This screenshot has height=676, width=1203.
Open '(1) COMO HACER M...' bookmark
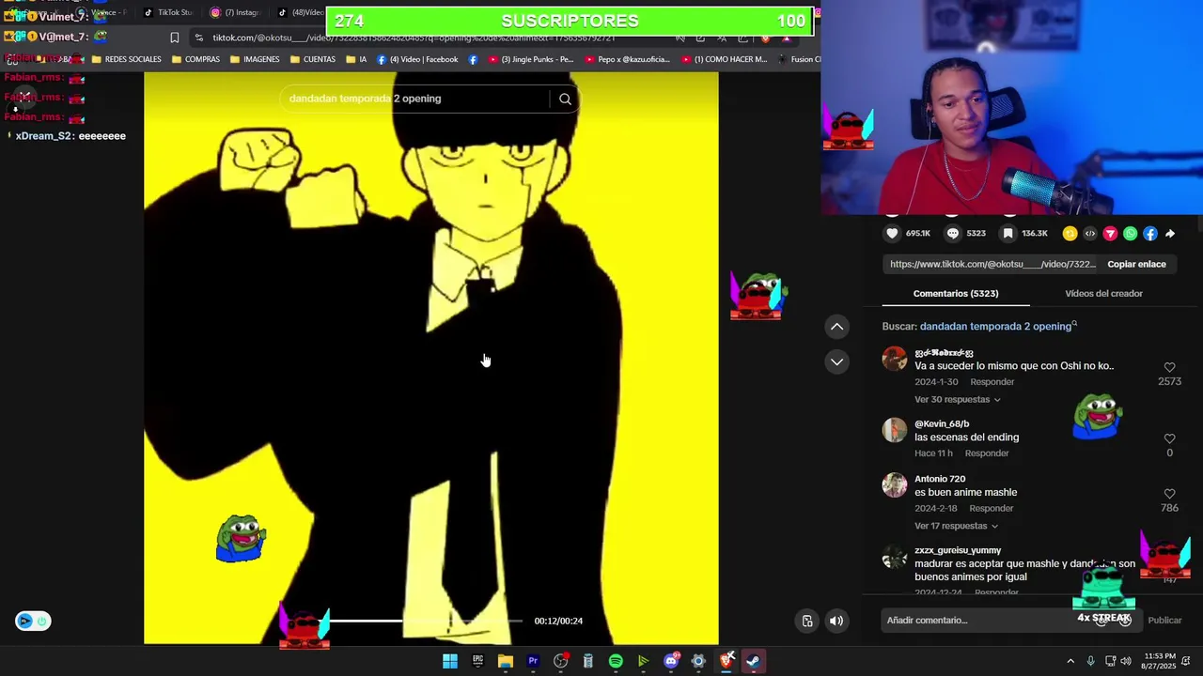(x=724, y=59)
